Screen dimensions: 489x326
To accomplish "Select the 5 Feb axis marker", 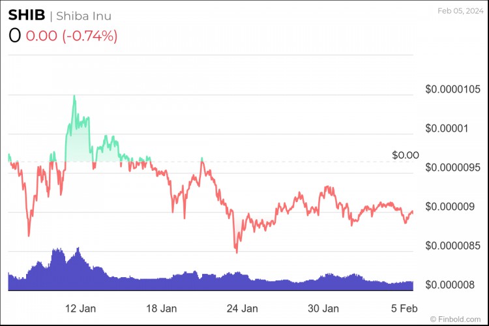I will coord(404,308).
